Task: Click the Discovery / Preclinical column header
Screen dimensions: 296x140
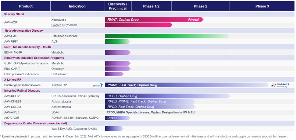Action: tap(118, 6)
